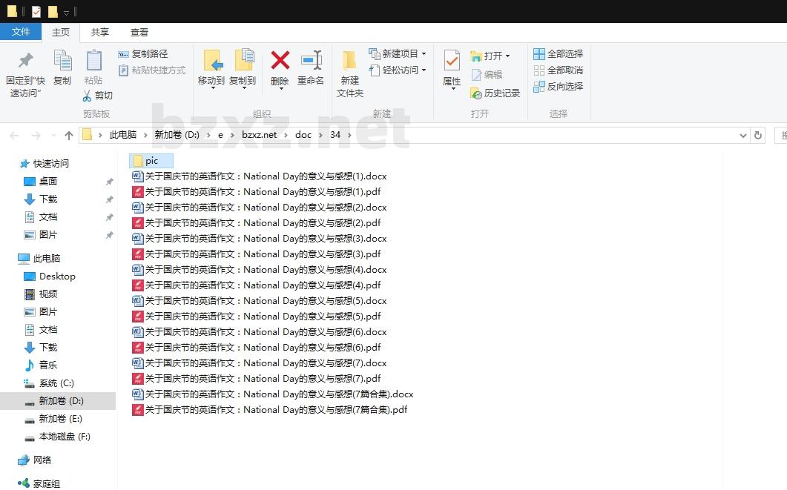Expand the address bar history dropdown arrow
The width and height of the screenshot is (787, 490).
click(743, 136)
